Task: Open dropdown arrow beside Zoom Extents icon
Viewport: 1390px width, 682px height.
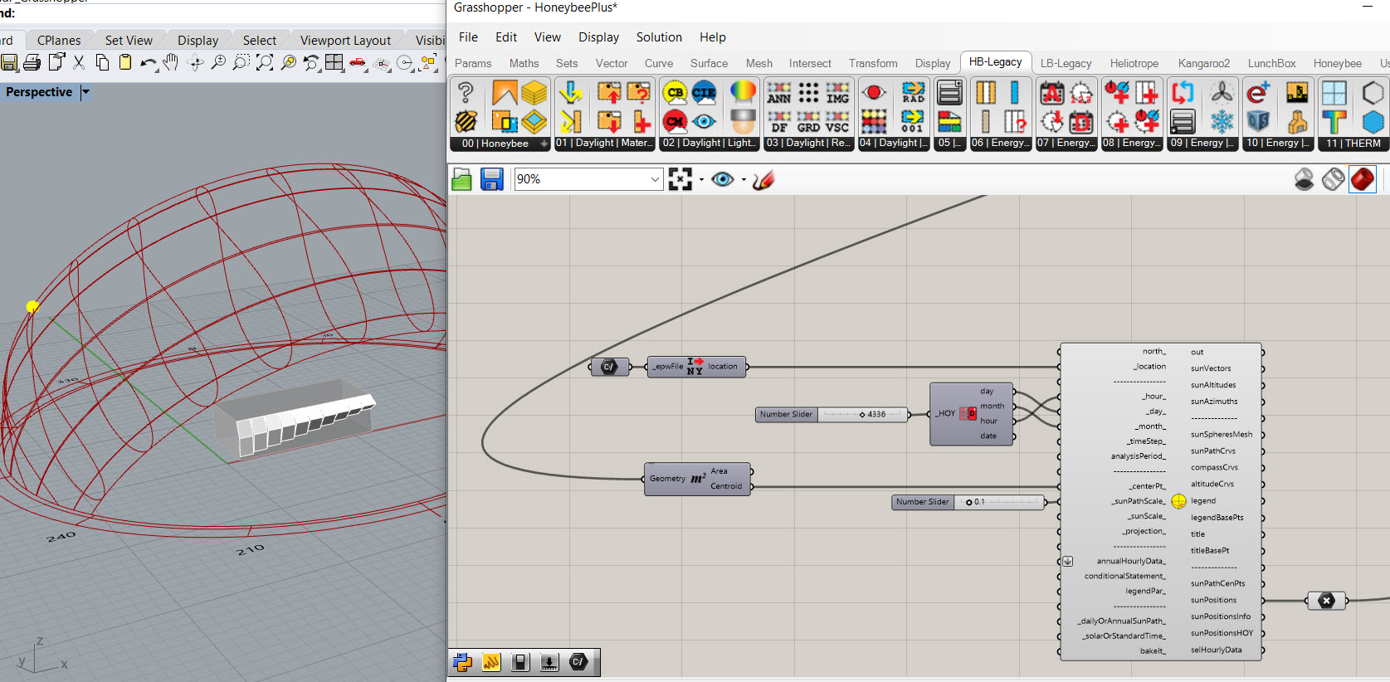Action: pos(701,180)
